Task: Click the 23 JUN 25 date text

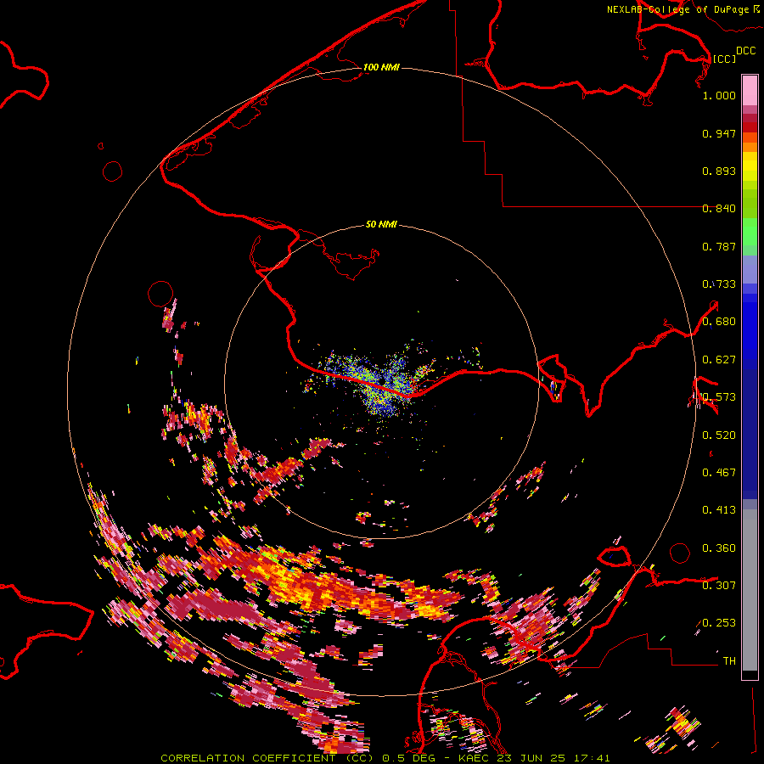Action: tap(532, 758)
